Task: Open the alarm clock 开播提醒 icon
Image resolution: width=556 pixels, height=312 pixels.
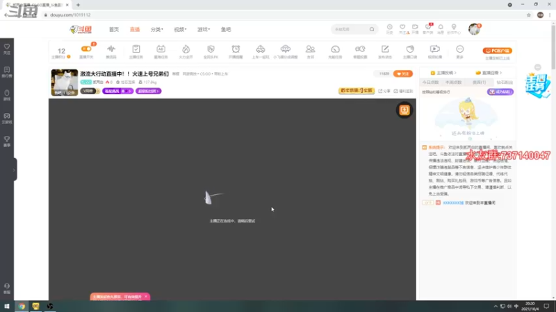Action: tap(236, 49)
